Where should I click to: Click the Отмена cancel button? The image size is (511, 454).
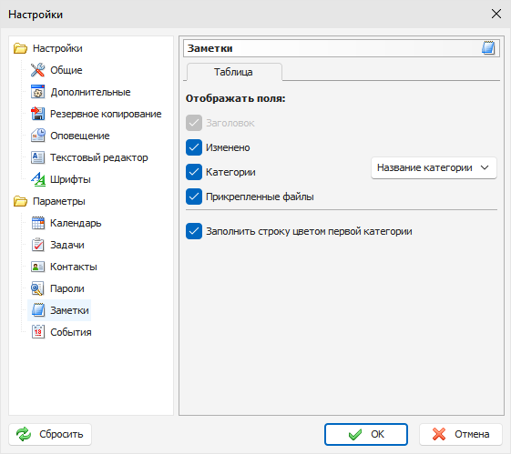(461, 434)
